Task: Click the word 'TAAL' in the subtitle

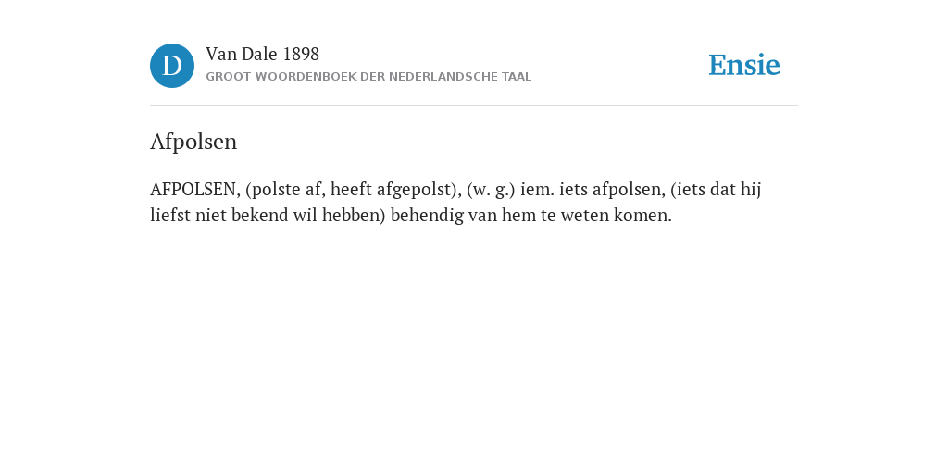Action: tap(516, 77)
